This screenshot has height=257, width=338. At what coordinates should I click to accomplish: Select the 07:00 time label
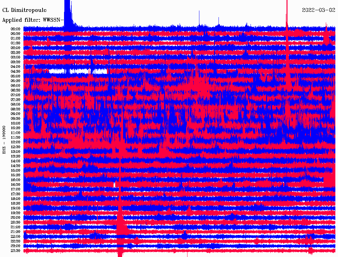point(16,95)
